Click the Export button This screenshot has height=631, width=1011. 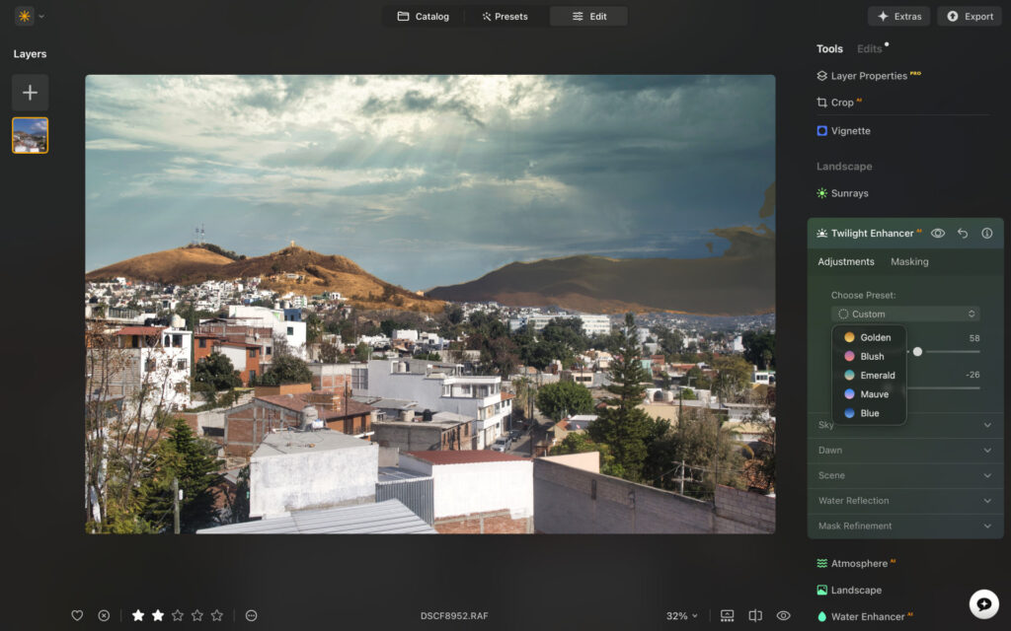[x=968, y=16]
